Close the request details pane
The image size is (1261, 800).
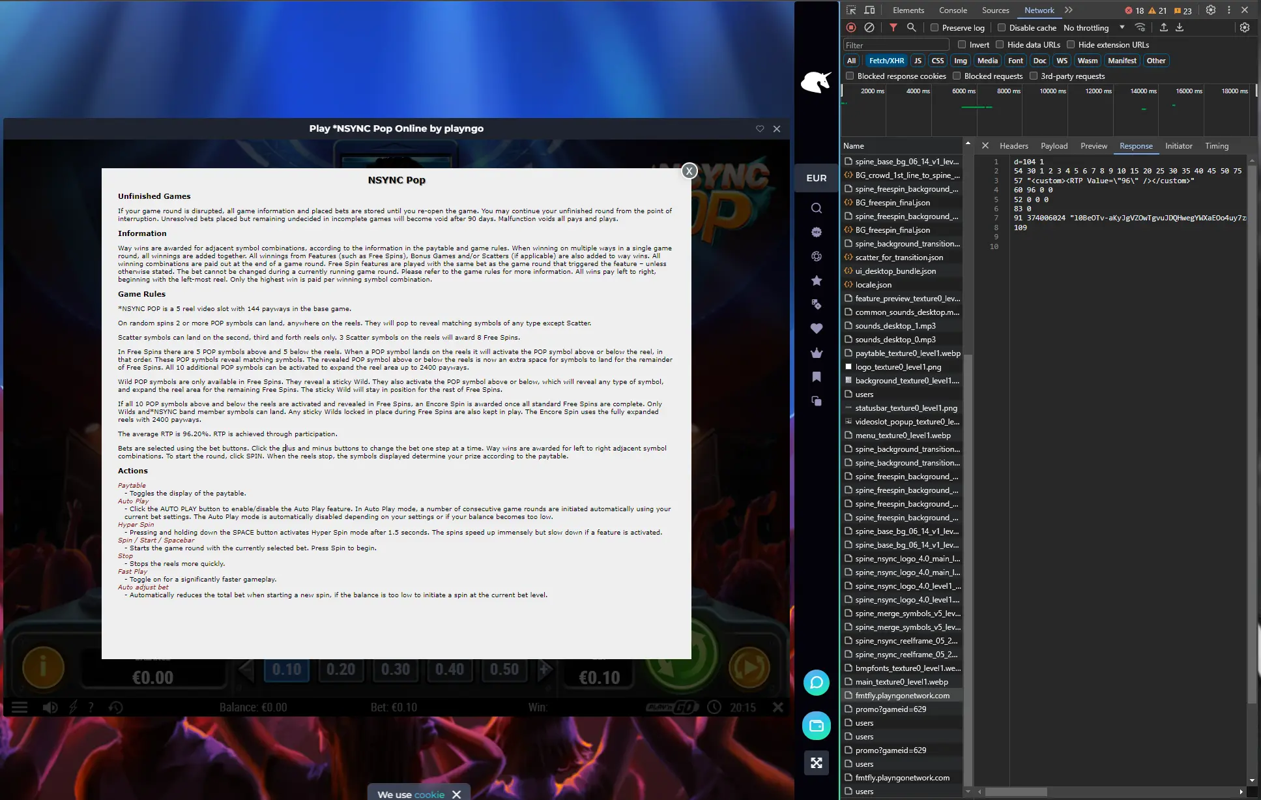click(985, 145)
